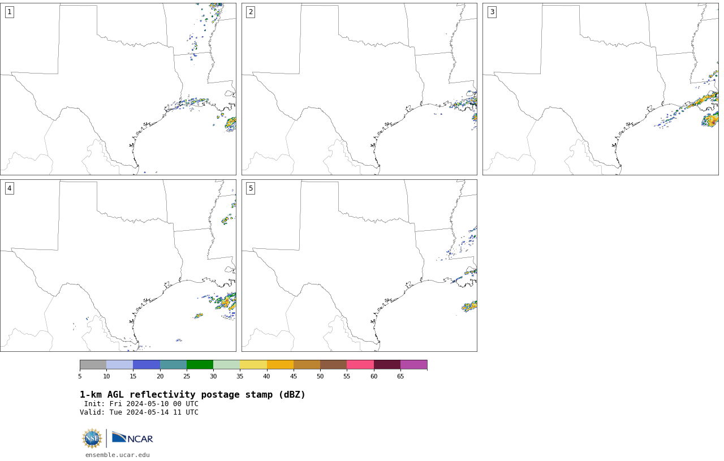Click the colorbar tick label '5'

80,376
